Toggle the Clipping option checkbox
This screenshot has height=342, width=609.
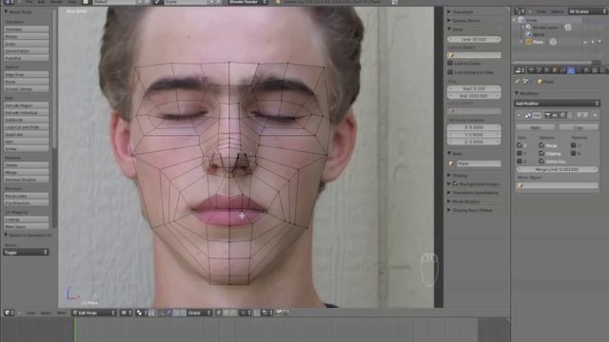pos(541,153)
